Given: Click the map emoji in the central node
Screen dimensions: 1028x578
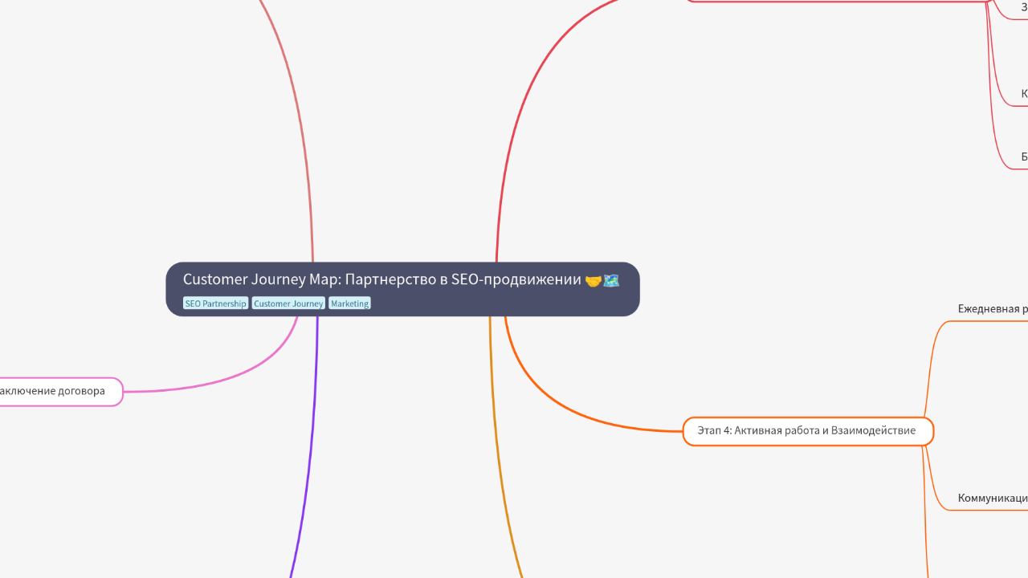Looking at the screenshot, I should 610,279.
